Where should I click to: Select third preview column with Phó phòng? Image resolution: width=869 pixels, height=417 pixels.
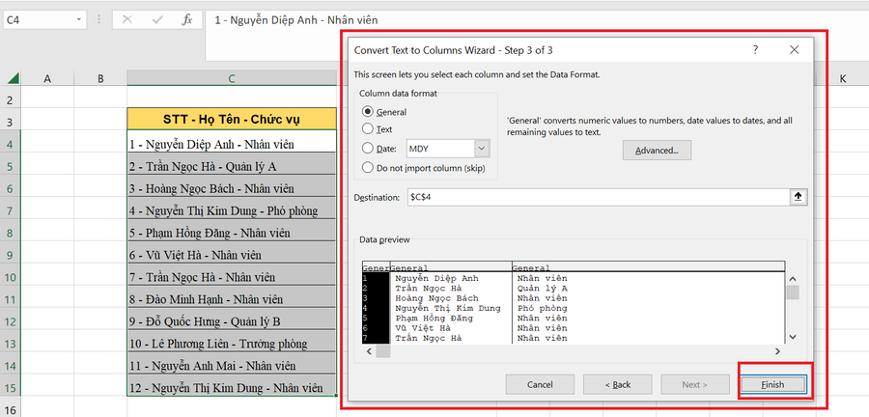(647, 303)
